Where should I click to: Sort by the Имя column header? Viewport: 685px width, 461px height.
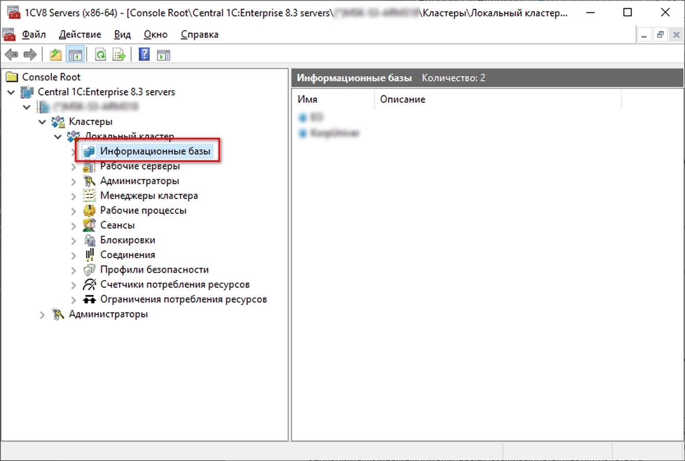click(x=333, y=99)
